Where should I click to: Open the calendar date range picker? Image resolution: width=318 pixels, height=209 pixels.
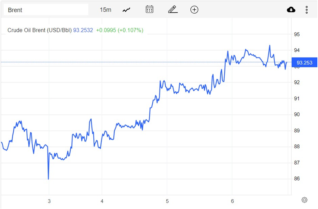[149, 9]
